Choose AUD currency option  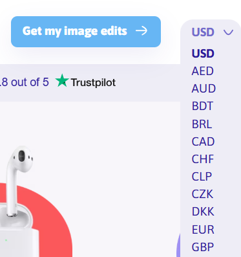pos(204,89)
